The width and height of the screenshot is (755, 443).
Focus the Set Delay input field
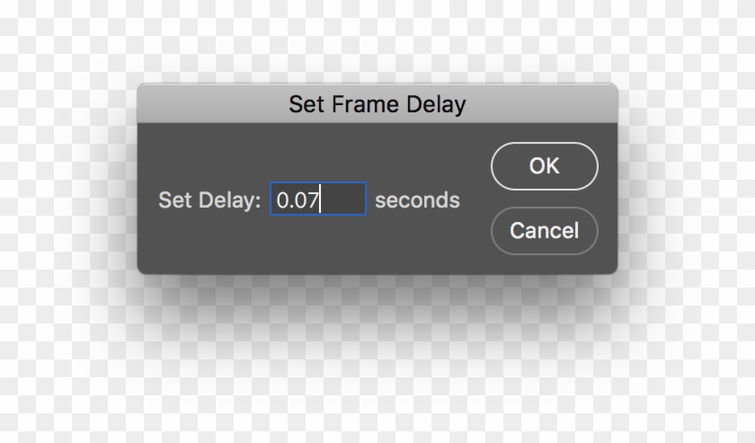pyautogui.click(x=318, y=199)
